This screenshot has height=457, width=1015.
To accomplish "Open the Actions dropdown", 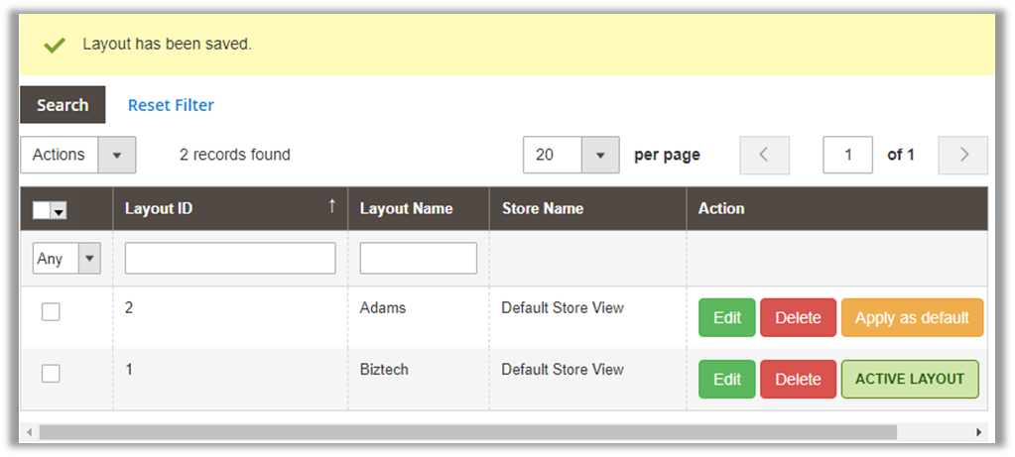I will (x=77, y=155).
